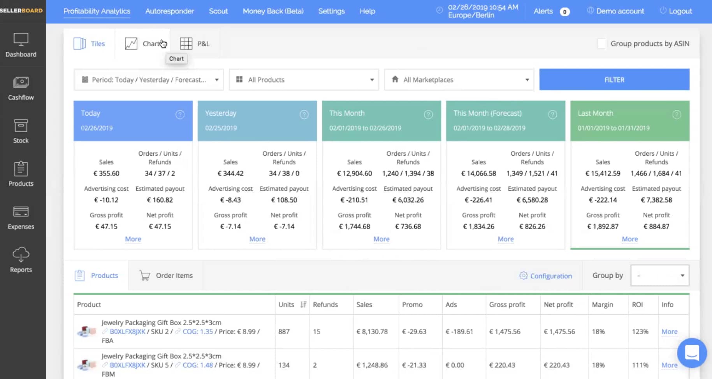The height and width of the screenshot is (379, 712).
Task: Select the Order Items tab
Action: (166, 275)
